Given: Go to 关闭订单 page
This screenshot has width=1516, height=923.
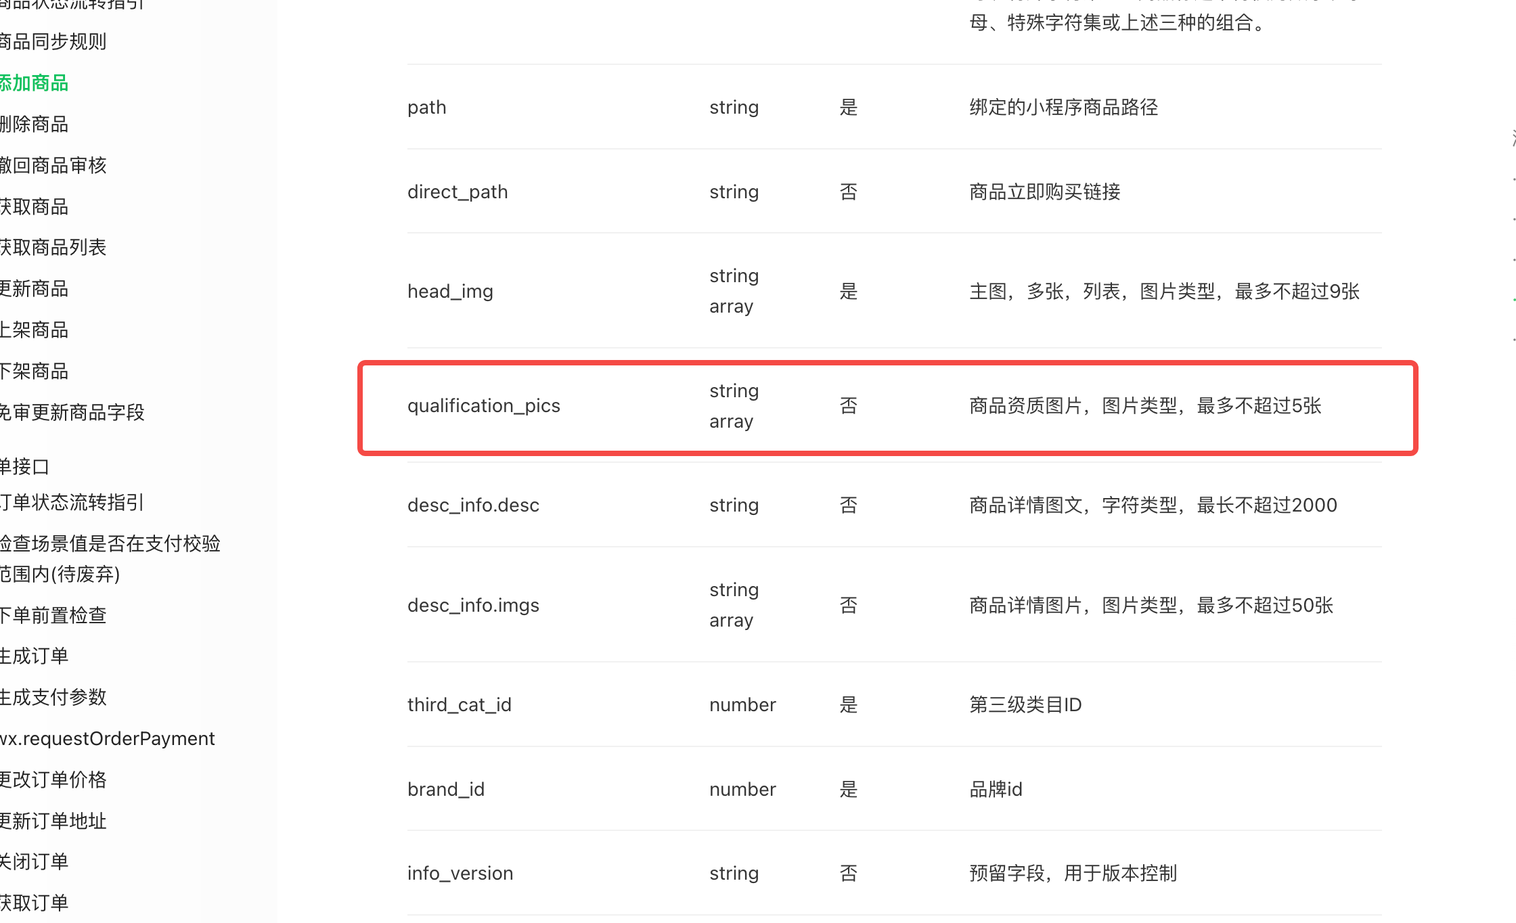Looking at the screenshot, I should coord(34,862).
